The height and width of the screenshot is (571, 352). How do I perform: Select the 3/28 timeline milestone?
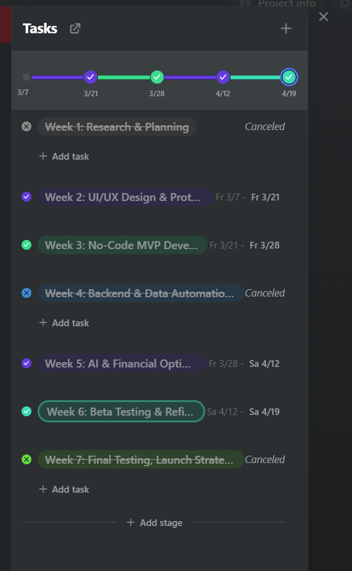pyautogui.click(x=157, y=77)
